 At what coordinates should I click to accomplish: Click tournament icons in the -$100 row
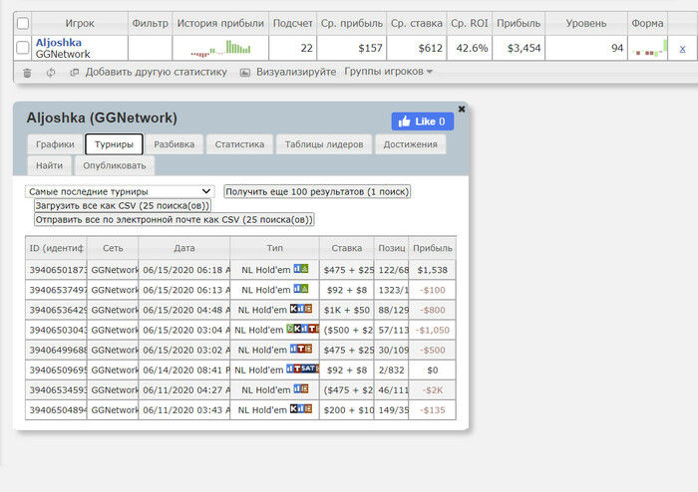301,289
